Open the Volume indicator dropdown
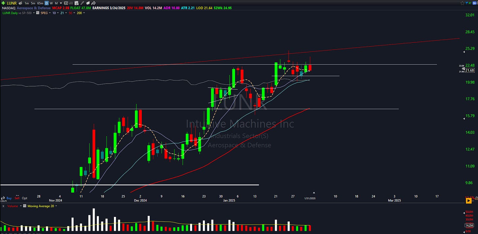 pyautogui.click(x=21, y=206)
